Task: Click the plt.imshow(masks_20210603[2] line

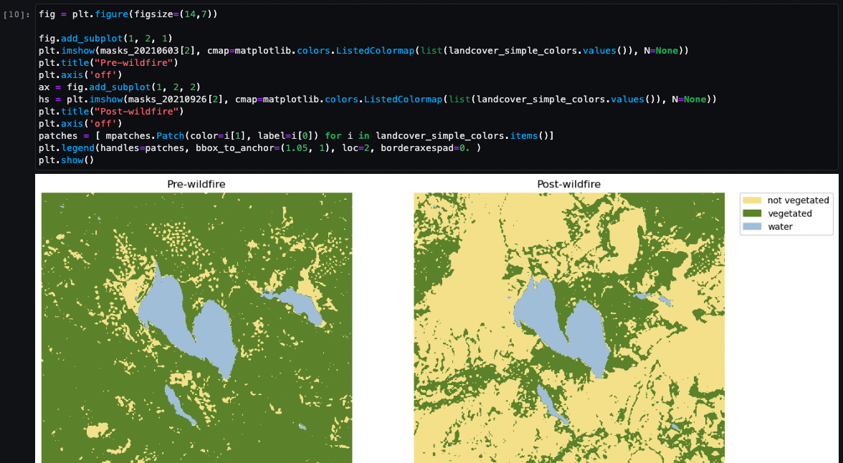Action: (363, 51)
